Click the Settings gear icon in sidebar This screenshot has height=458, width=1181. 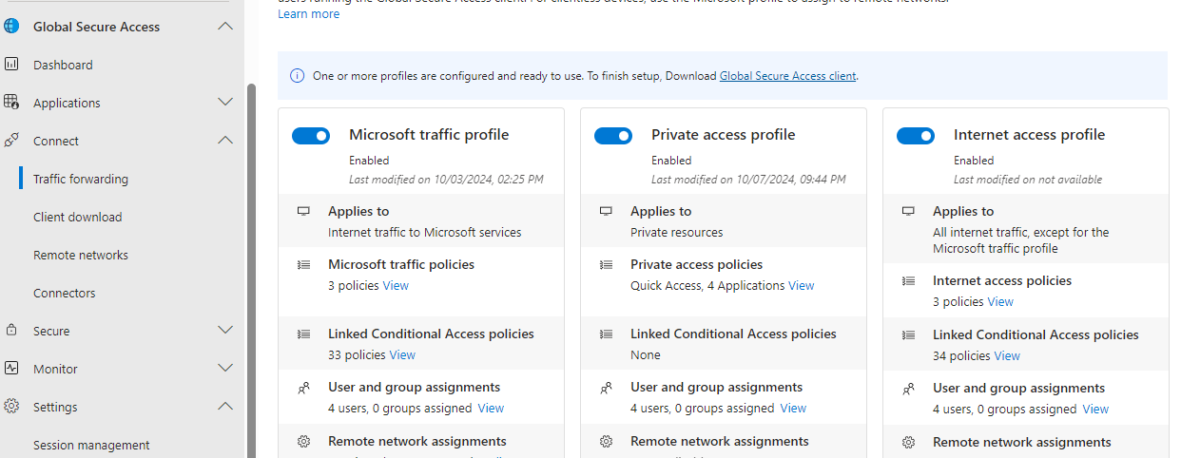click(11, 407)
